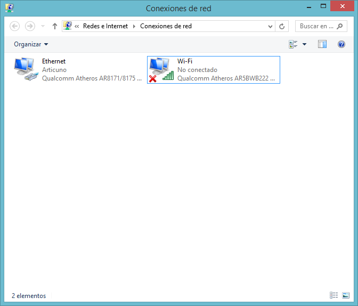The width and height of the screenshot is (358, 306).
Task: Click the change view layout icon
Action: pos(293,44)
